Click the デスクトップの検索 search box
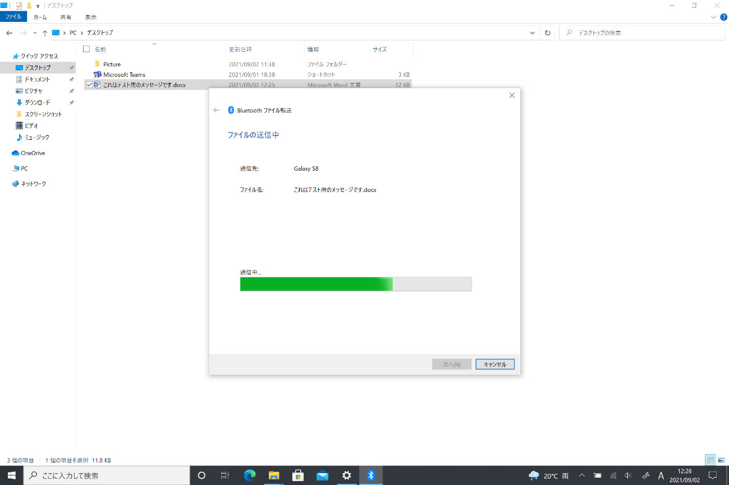729x485 pixels. tap(641, 33)
